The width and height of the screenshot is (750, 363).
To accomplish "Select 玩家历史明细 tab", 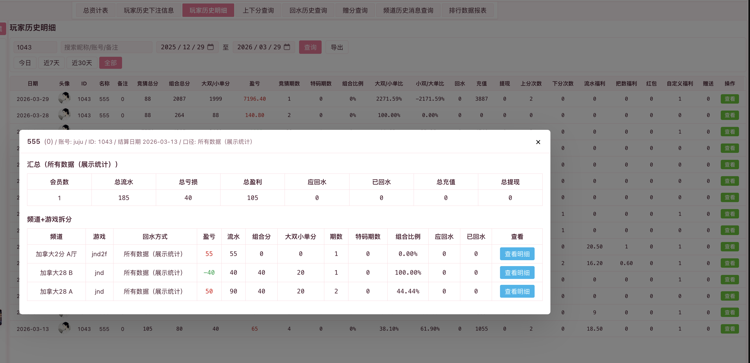I will (208, 10).
